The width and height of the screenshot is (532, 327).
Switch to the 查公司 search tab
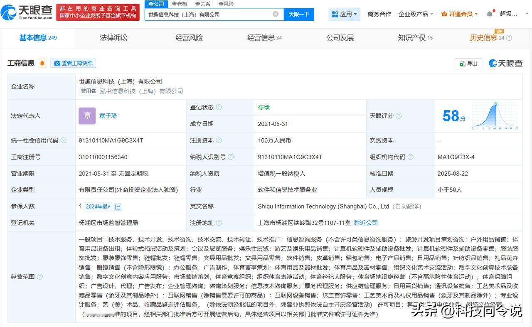click(x=156, y=4)
